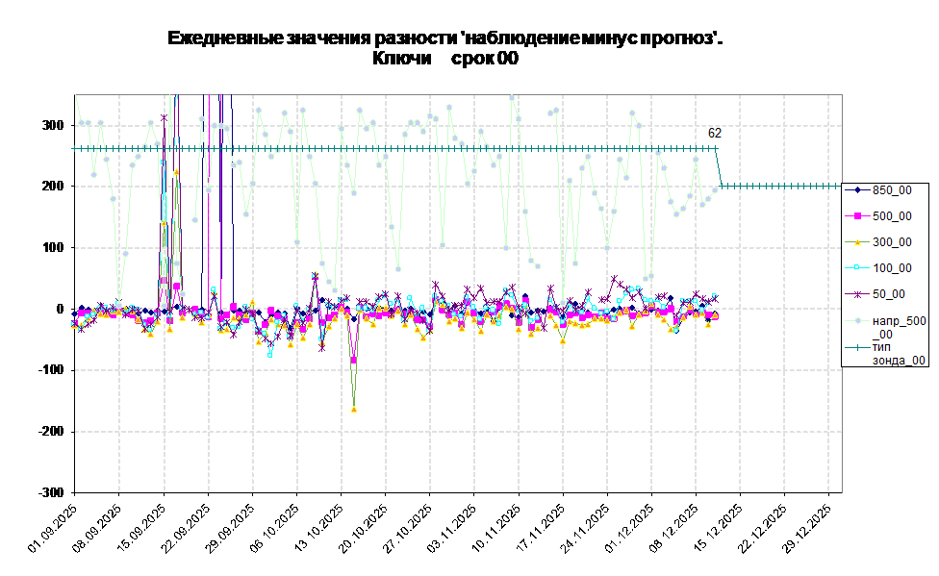
Task: Click the 850_00 diamond marker in legend
Action: coord(856,190)
